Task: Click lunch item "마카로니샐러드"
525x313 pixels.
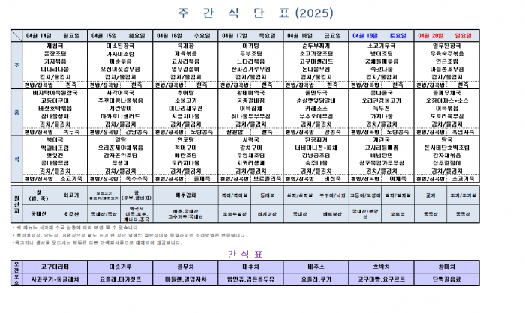Action: point(120,116)
